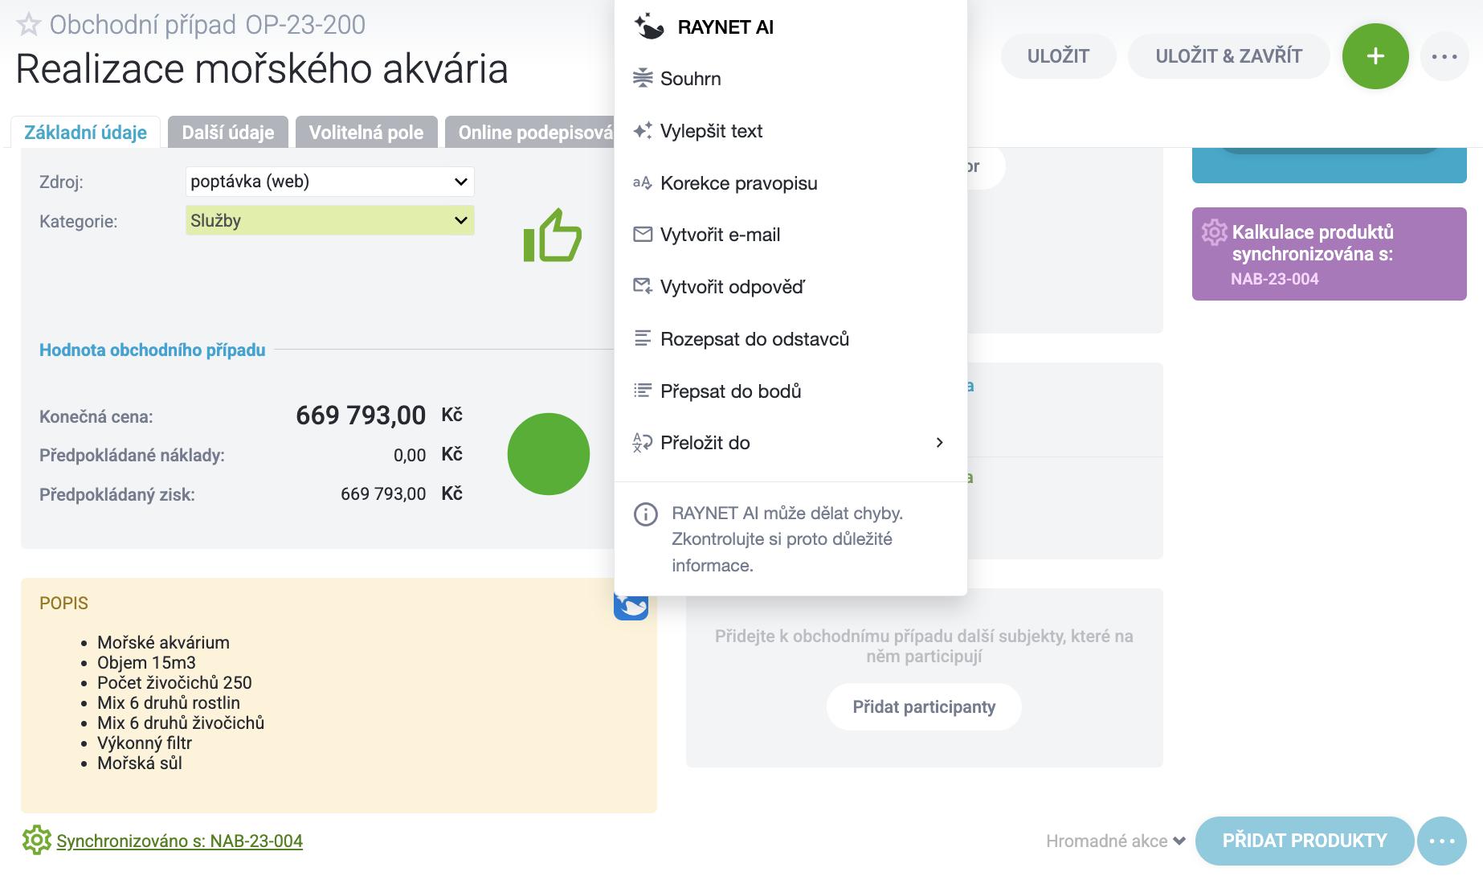Expand the Hromadné akce dropdown
Viewport: 1483px width, 876px height.
(x=1115, y=841)
